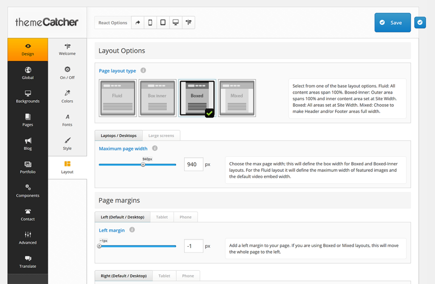Open React Options
Screen dimensions: 435x284
tap(113, 22)
